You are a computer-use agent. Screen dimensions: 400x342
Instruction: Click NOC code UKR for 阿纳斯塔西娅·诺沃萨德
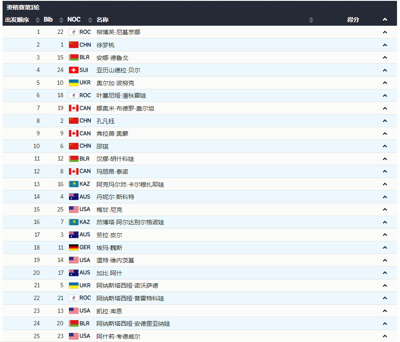click(85, 285)
